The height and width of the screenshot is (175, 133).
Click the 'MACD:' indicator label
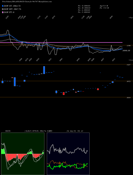tap(8, 131)
